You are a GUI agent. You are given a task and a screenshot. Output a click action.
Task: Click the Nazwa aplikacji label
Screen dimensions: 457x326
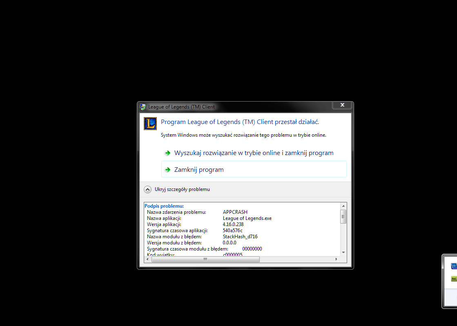pos(164,218)
